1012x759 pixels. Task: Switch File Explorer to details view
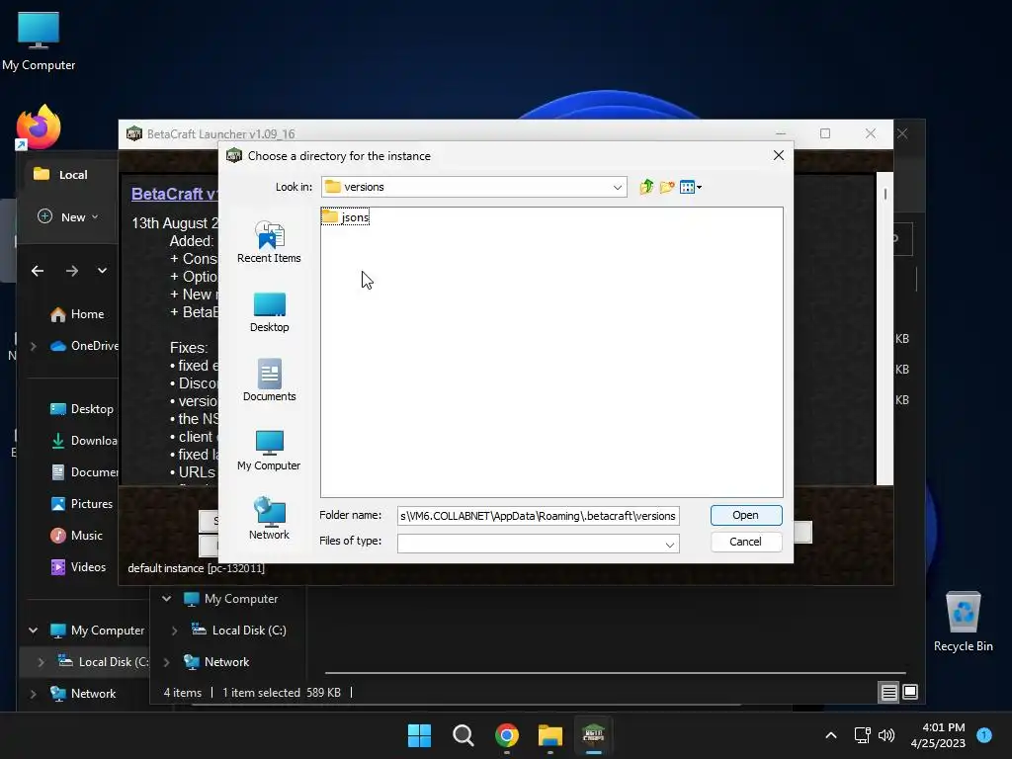pos(888,693)
